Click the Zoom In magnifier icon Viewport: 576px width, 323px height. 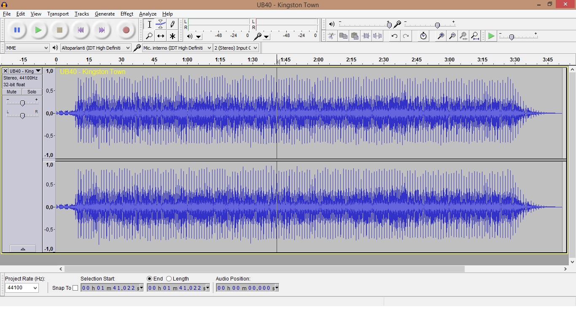[441, 36]
